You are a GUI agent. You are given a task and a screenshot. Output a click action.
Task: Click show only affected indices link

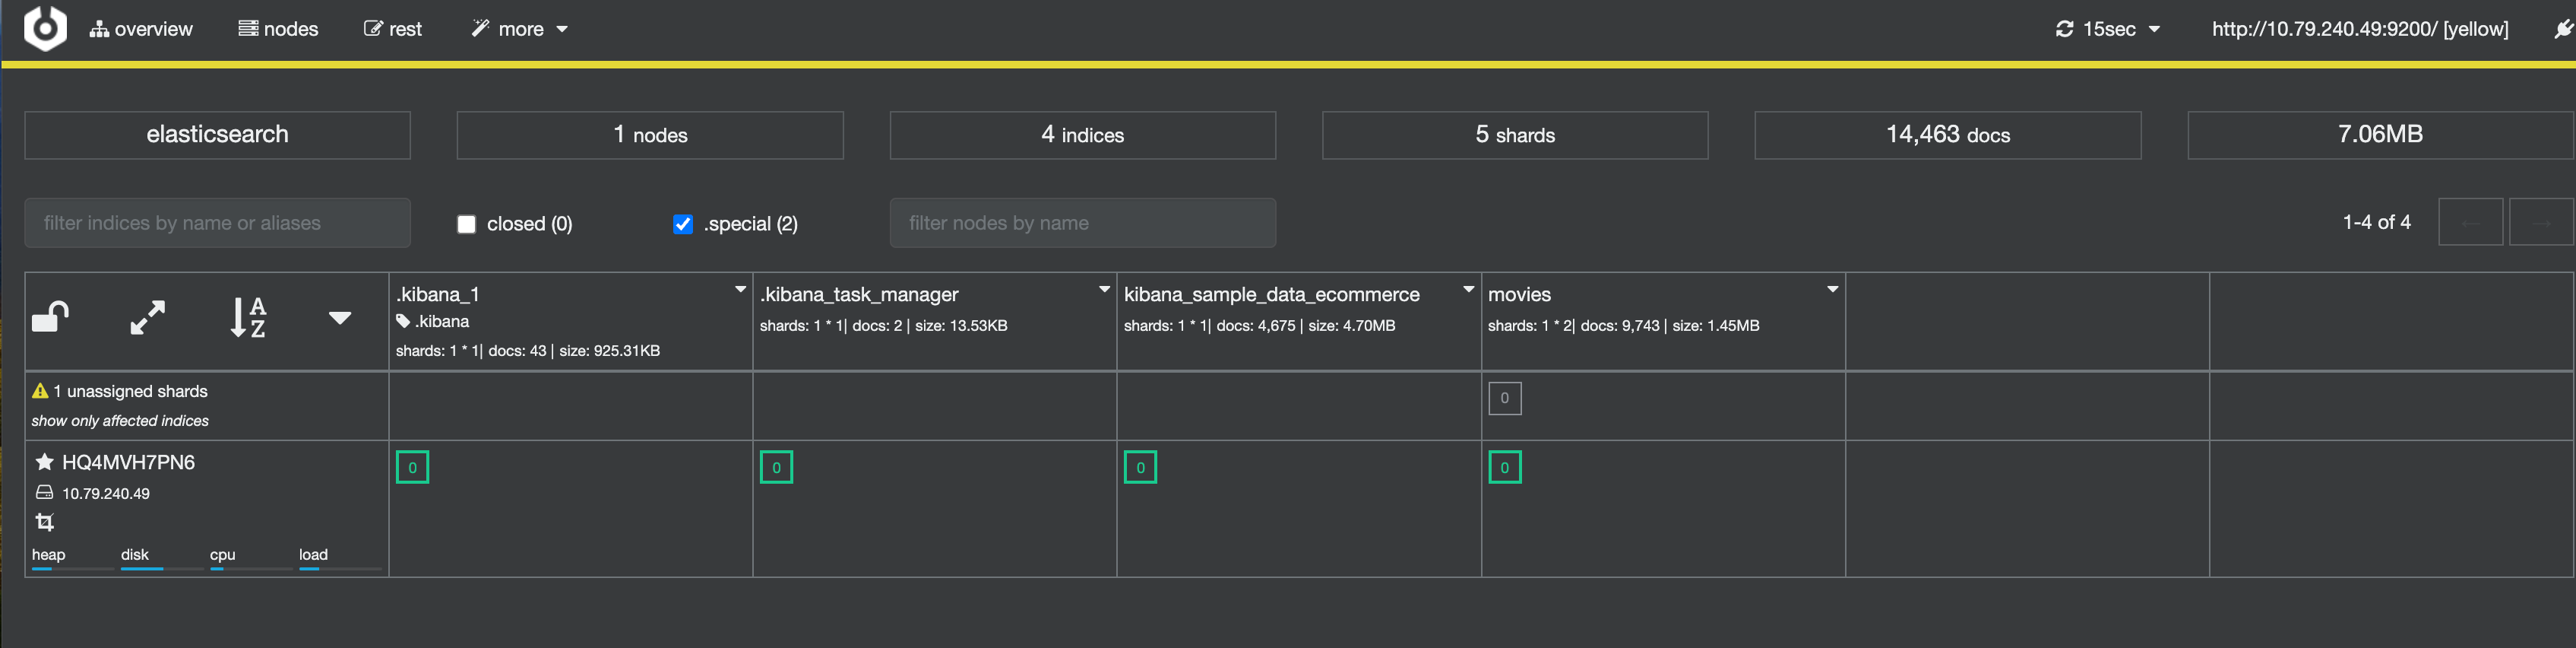120,421
